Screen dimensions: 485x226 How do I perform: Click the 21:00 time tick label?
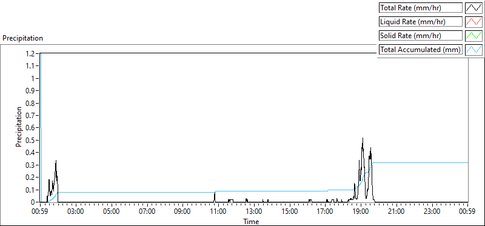click(x=396, y=211)
